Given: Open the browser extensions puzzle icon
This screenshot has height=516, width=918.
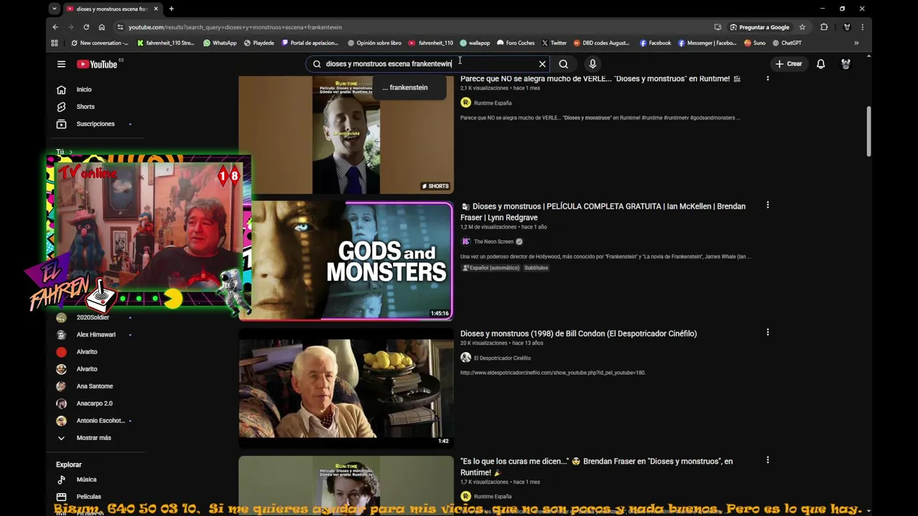Looking at the screenshot, I should [x=824, y=27].
